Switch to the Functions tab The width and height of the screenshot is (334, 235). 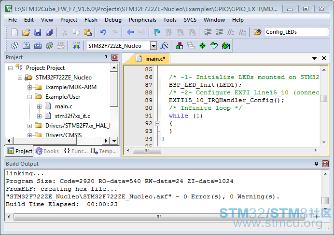[x=76, y=151]
